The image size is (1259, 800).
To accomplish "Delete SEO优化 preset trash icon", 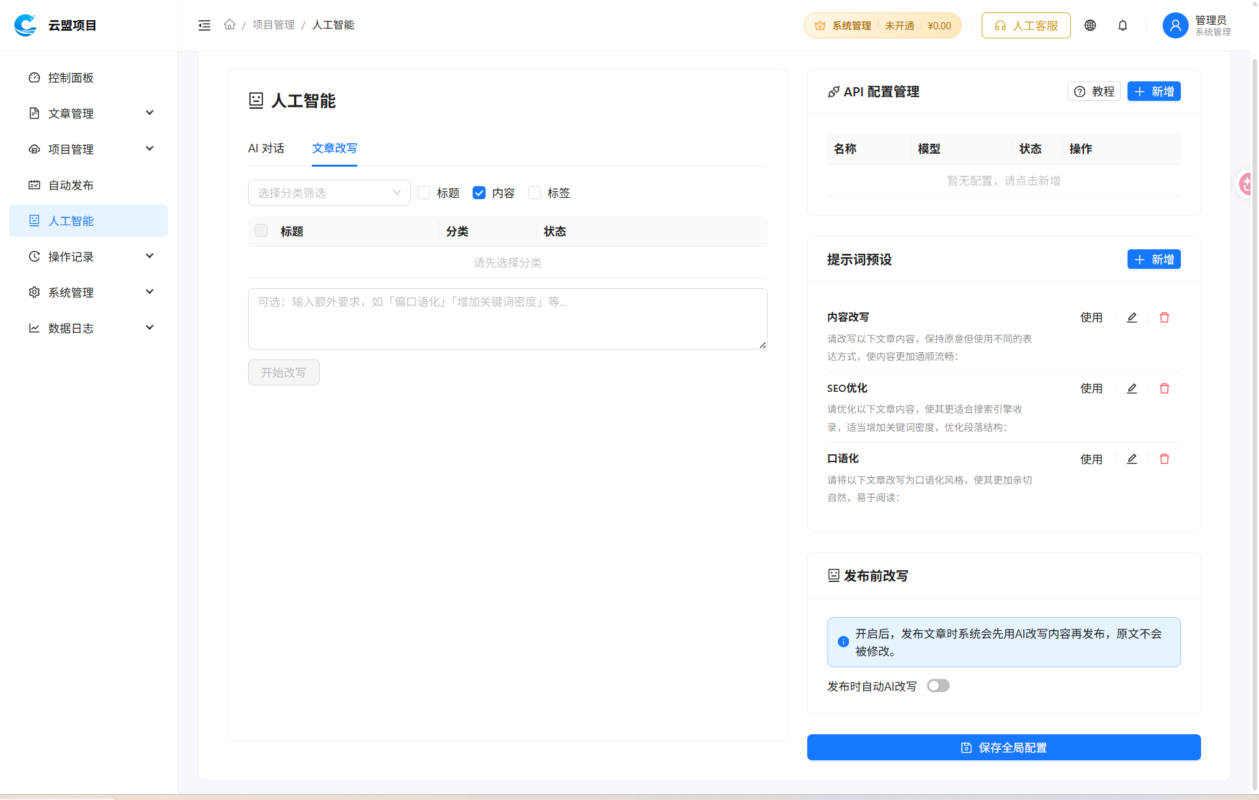I will (x=1165, y=389).
